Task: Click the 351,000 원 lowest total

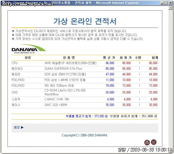Action: point(149,116)
